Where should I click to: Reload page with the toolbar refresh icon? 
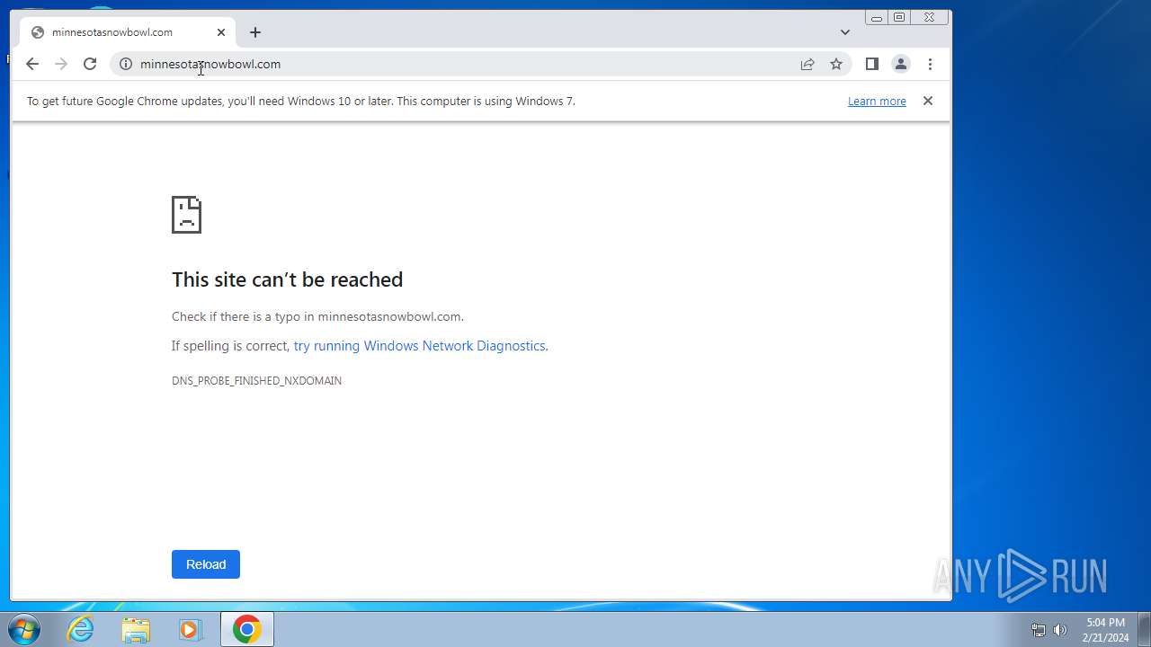pos(90,64)
